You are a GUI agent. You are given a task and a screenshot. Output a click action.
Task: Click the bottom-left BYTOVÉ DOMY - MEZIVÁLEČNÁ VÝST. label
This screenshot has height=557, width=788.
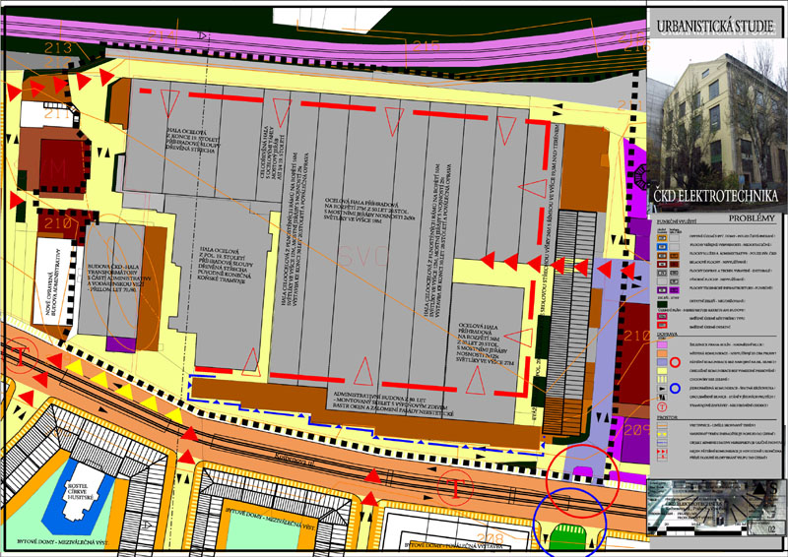point(63,542)
